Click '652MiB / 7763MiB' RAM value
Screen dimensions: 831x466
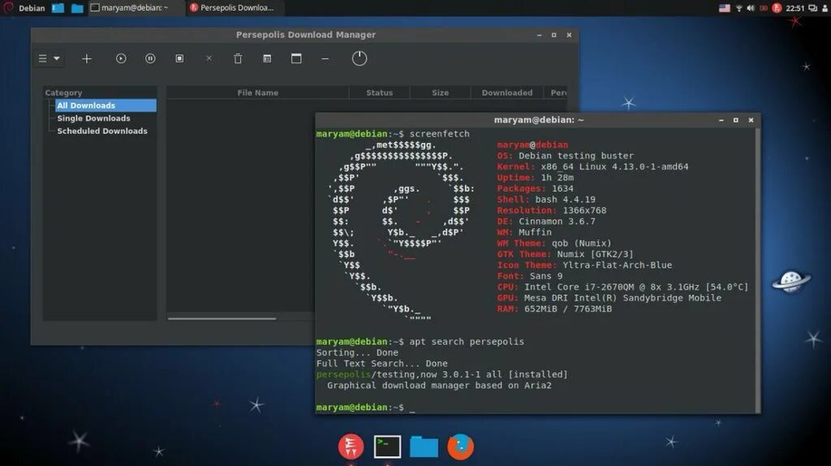pyautogui.click(x=567, y=309)
